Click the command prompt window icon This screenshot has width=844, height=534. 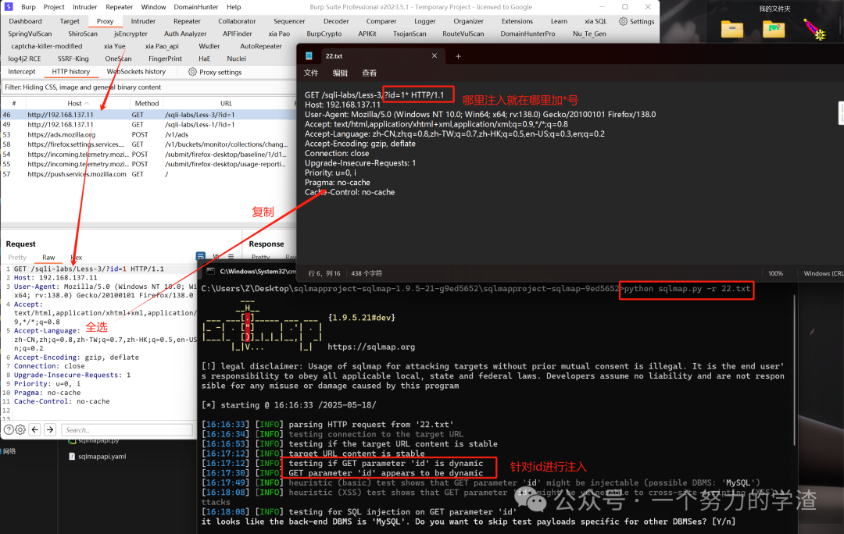point(211,272)
